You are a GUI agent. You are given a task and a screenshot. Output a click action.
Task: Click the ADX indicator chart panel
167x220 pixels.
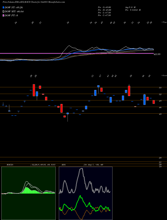(x=86, y=193)
